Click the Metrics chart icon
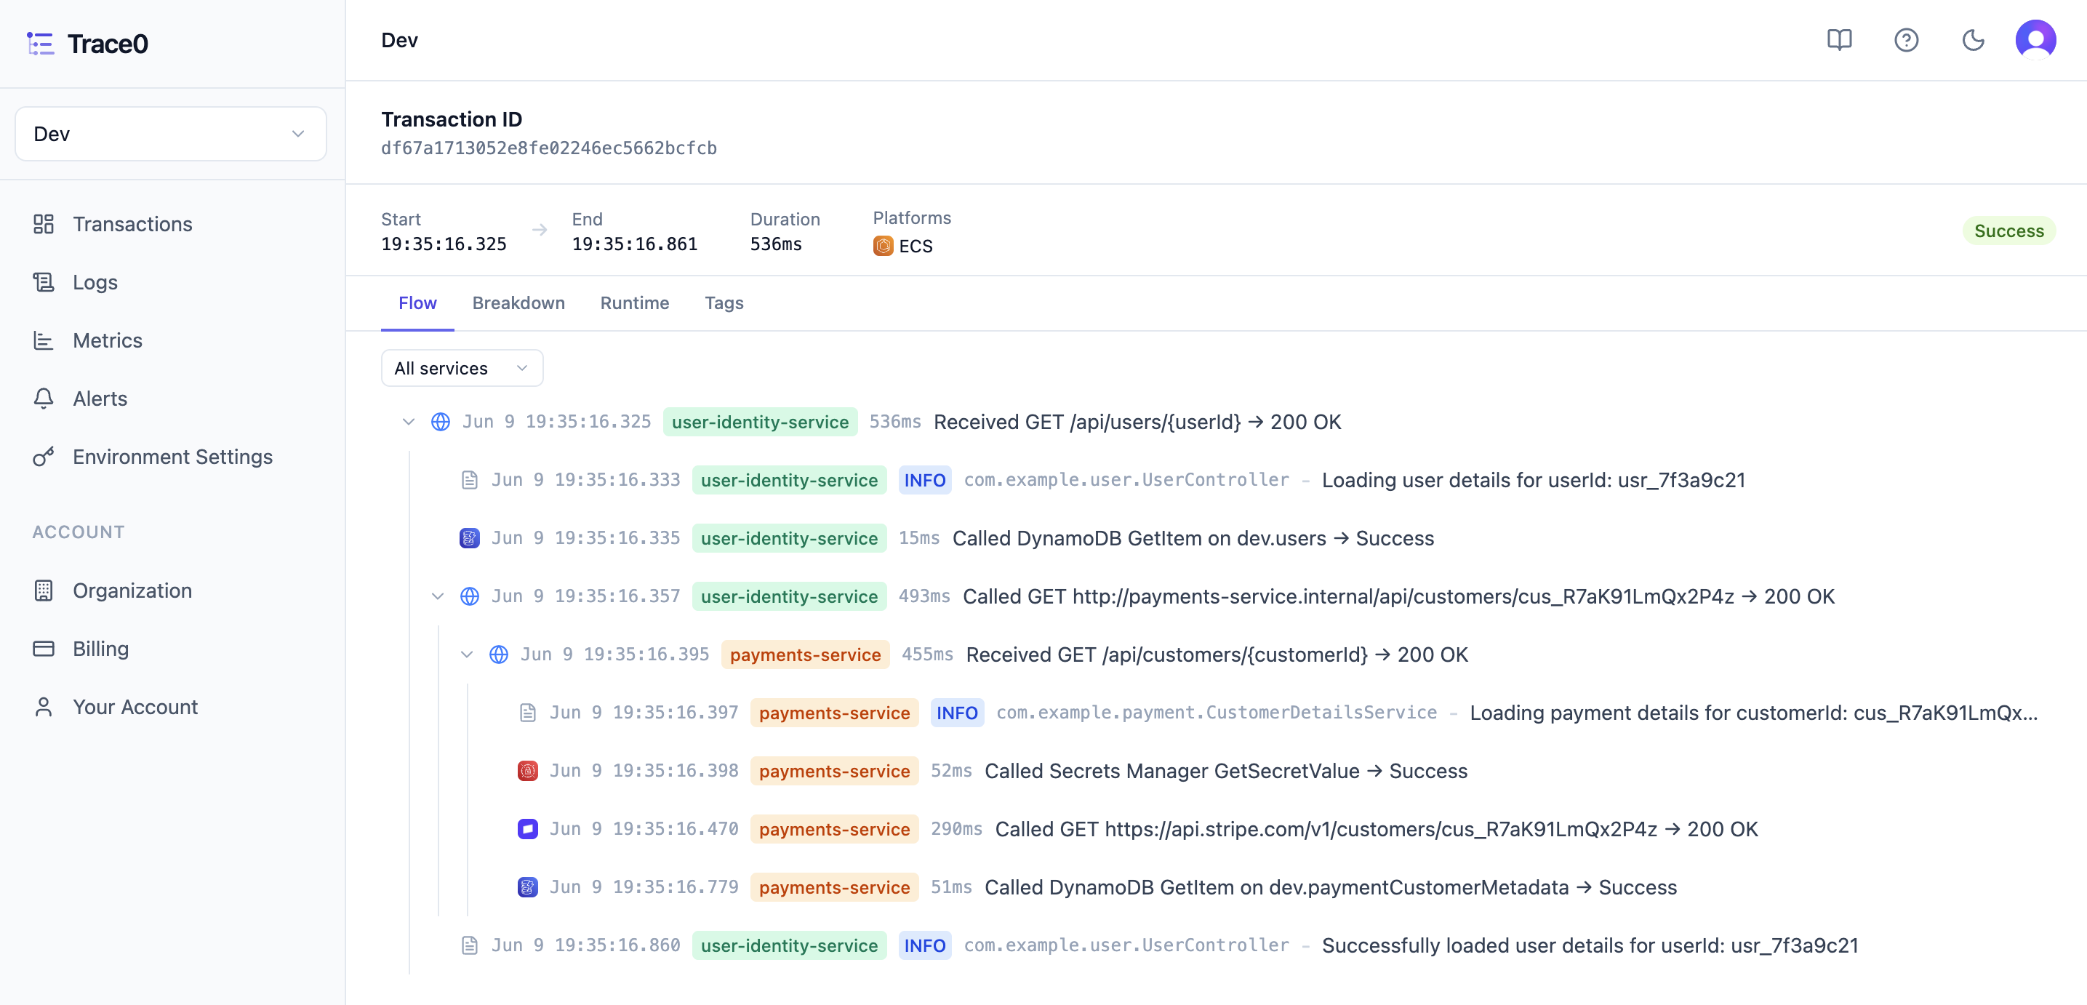Image resolution: width=2087 pixels, height=1005 pixels. [x=44, y=340]
